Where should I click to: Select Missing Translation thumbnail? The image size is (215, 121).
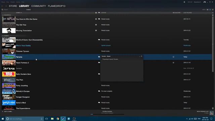point(9,31)
